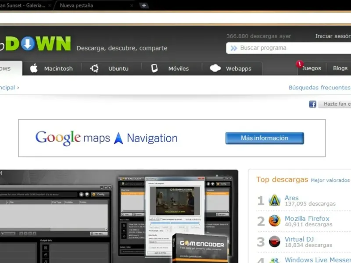Switch to the Nueva pestaña tab

[x=94, y=5]
